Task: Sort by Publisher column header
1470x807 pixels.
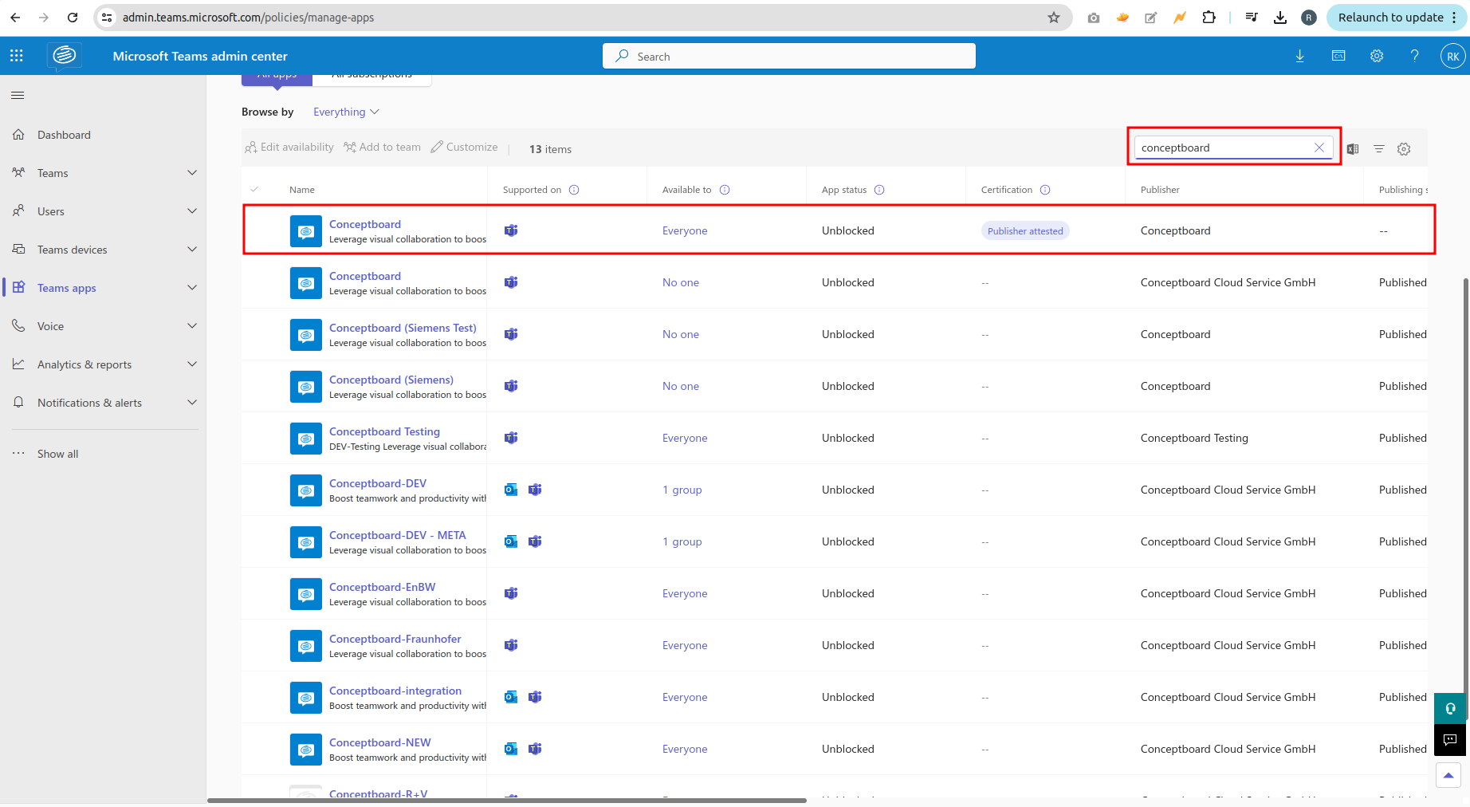Action: (1160, 190)
